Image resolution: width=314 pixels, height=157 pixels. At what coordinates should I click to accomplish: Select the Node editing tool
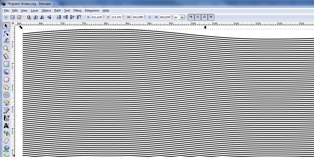(6, 33)
